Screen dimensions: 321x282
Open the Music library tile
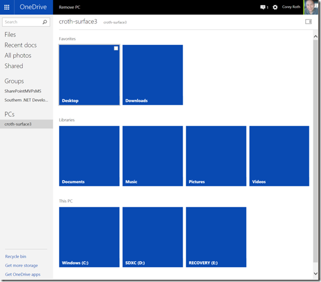(x=153, y=156)
